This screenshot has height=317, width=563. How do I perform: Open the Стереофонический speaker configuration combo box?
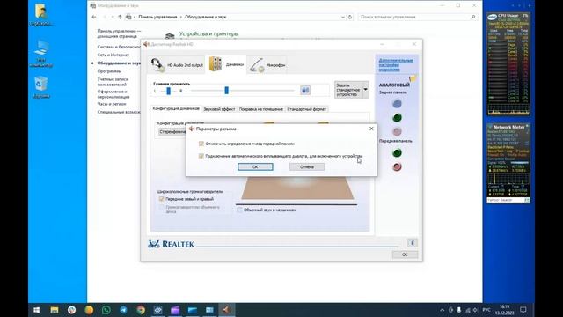[x=172, y=132]
